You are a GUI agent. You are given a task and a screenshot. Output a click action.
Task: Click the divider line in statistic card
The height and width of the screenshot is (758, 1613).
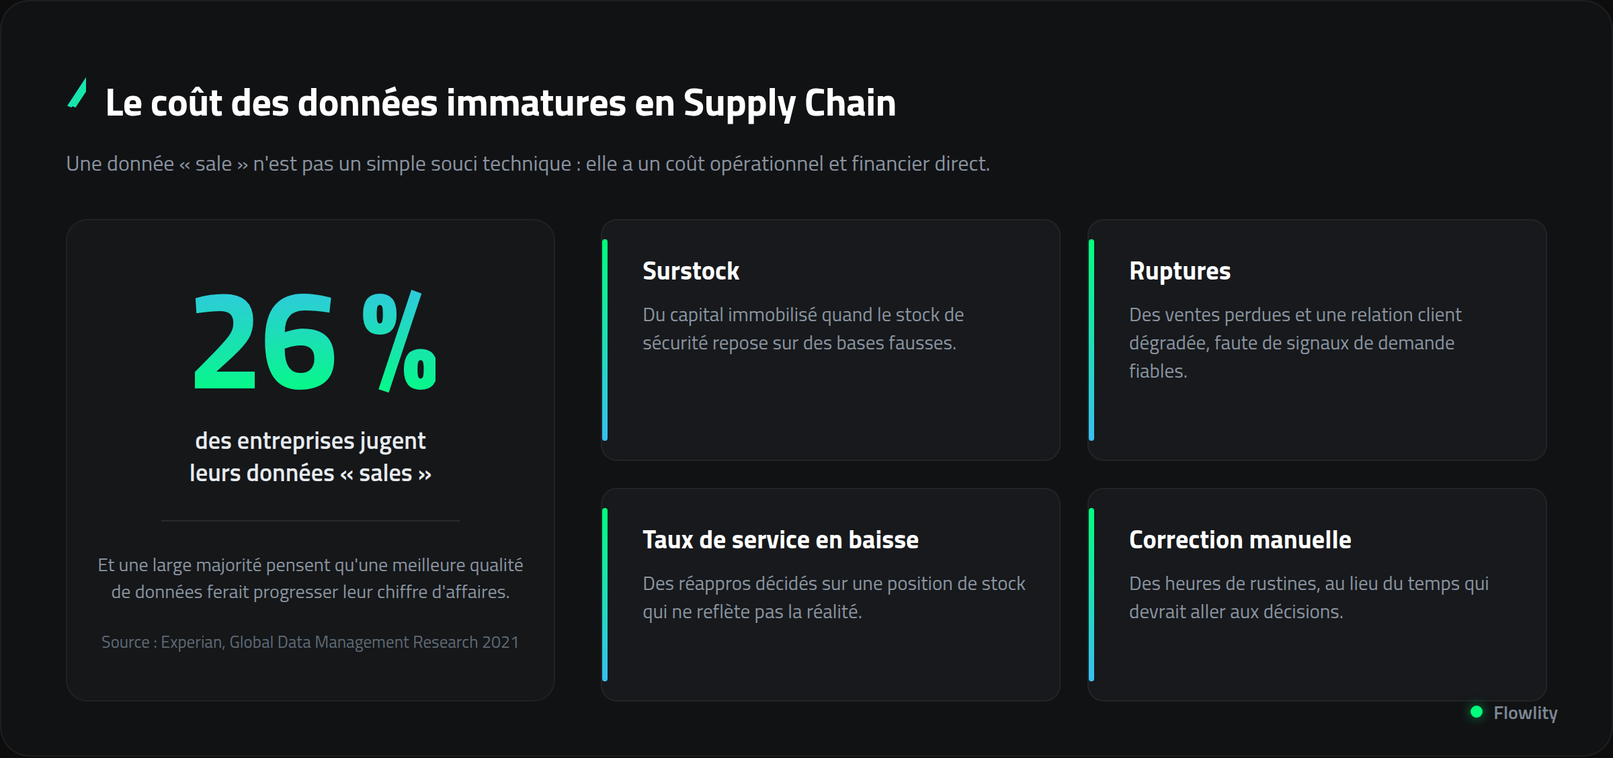(x=311, y=520)
